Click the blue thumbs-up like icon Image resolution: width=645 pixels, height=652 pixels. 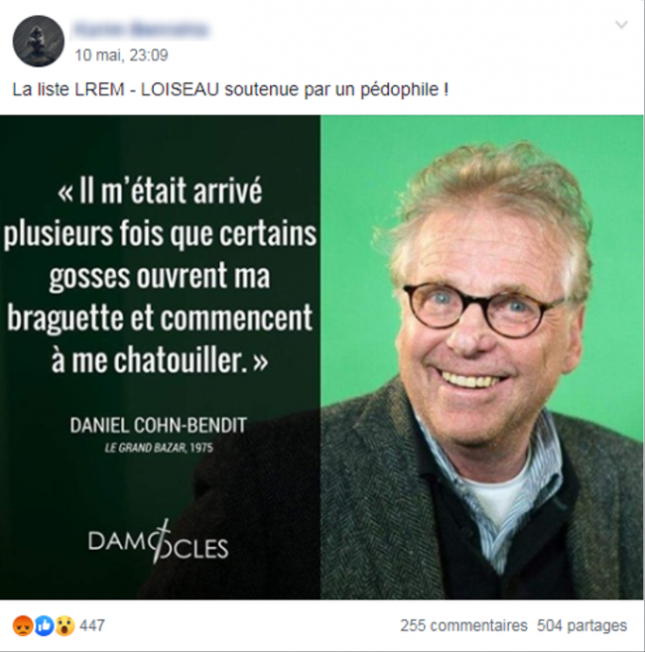coord(44,625)
